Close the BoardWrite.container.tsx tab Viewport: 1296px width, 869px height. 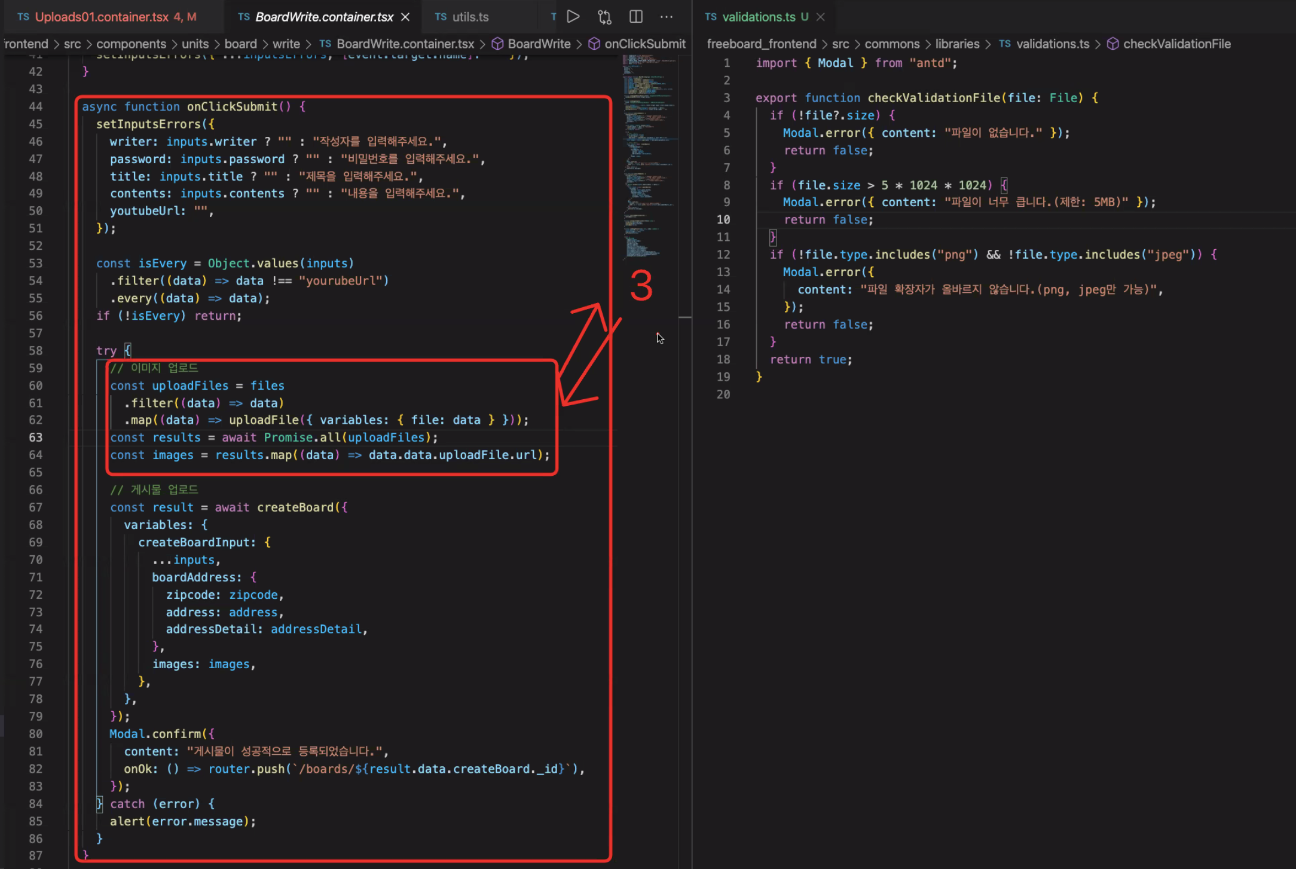pos(405,17)
